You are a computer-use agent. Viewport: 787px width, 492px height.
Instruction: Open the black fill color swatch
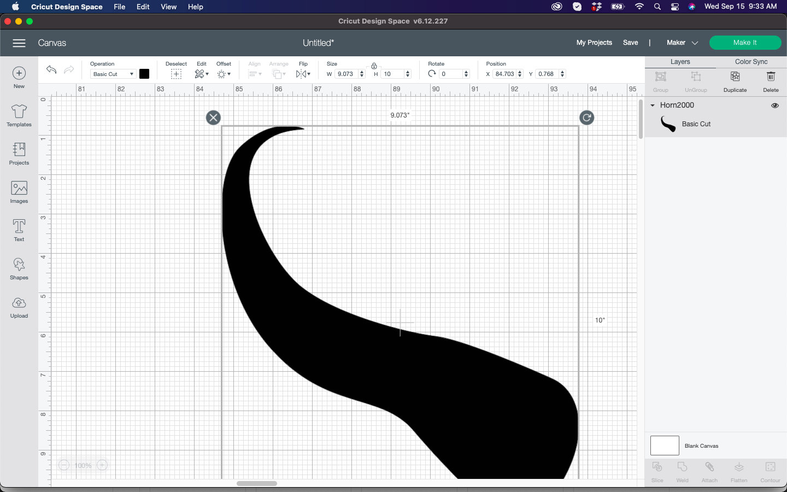(x=144, y=74)
